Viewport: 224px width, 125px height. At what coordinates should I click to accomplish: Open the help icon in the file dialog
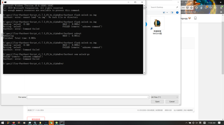(177, 13)
